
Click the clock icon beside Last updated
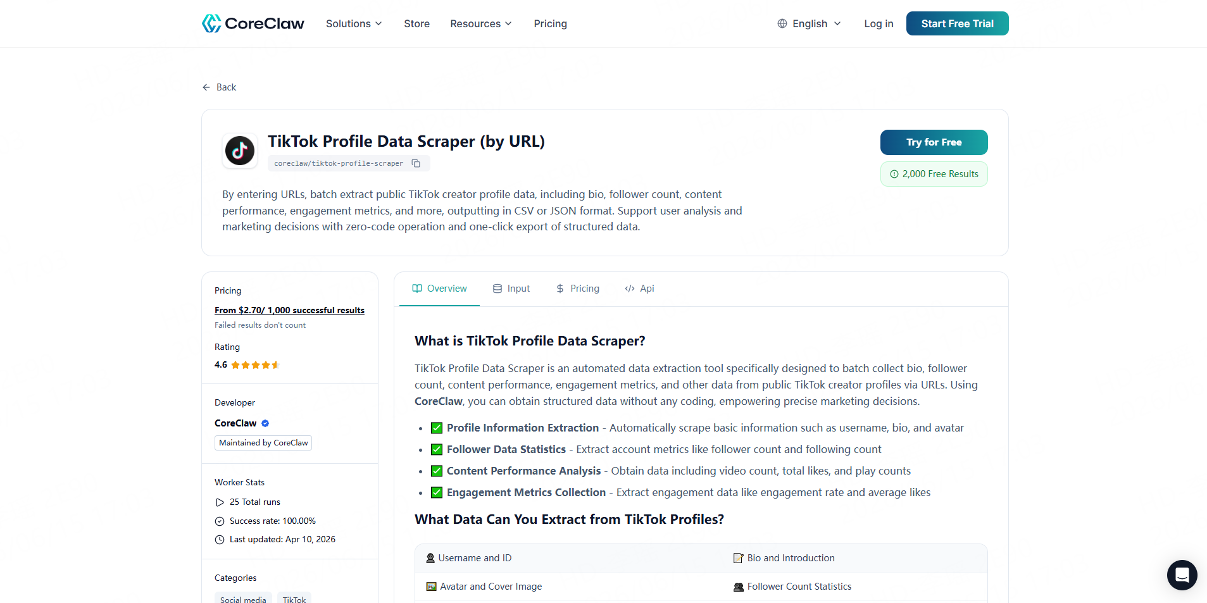[220, 540]
